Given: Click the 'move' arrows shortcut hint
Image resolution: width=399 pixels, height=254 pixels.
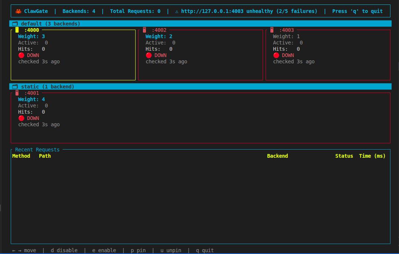Looking at the screenshot, I should point(24,250).
